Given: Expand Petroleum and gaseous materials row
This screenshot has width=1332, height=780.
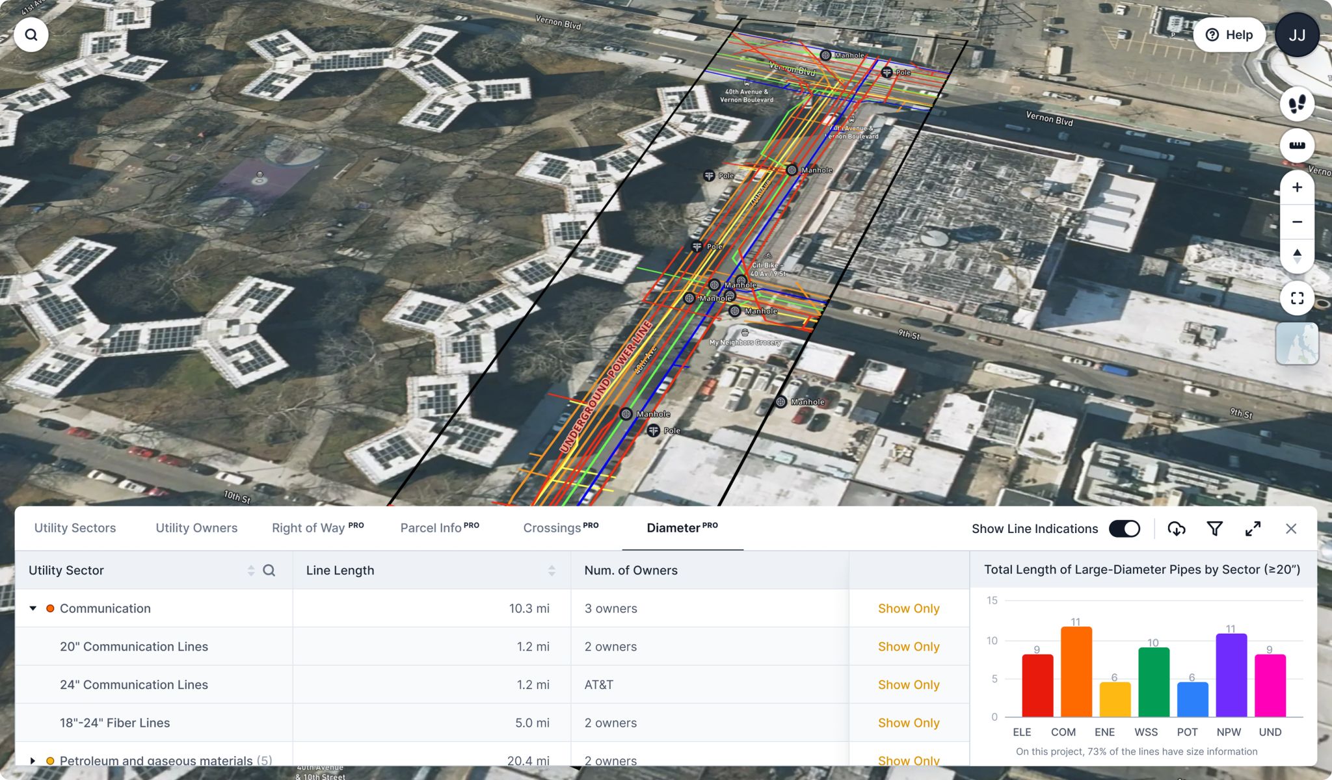Looking at the screenshot, I should coord(33,760).
